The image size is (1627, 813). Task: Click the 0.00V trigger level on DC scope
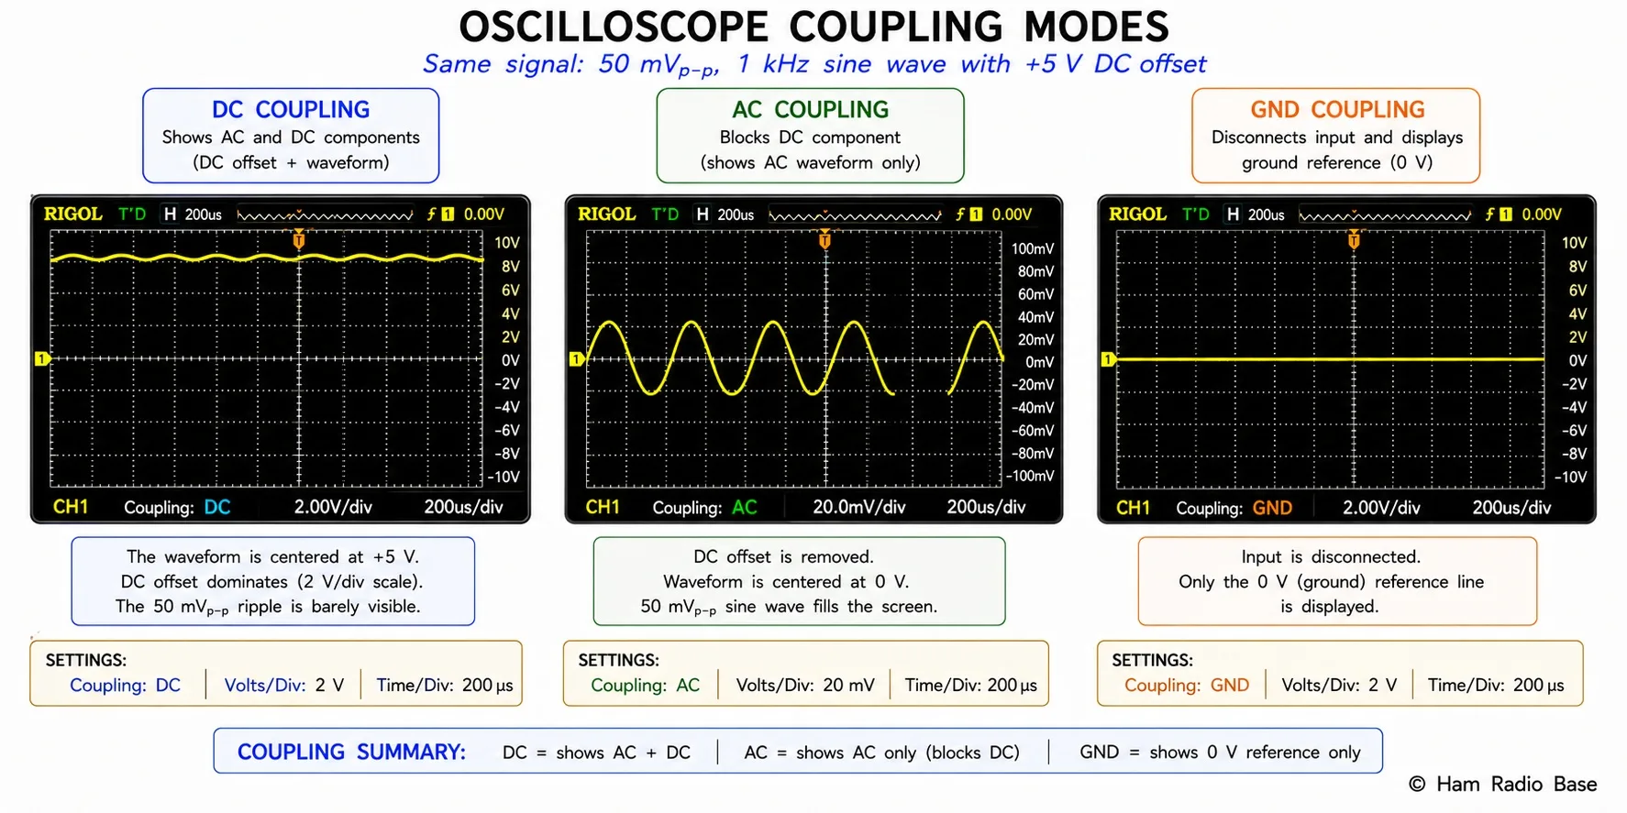483,214
